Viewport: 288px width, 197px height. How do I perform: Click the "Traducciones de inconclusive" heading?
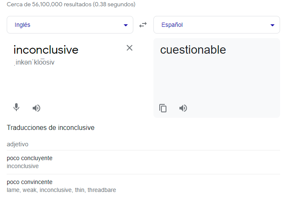pyautogui.click(x=51, y=128)
